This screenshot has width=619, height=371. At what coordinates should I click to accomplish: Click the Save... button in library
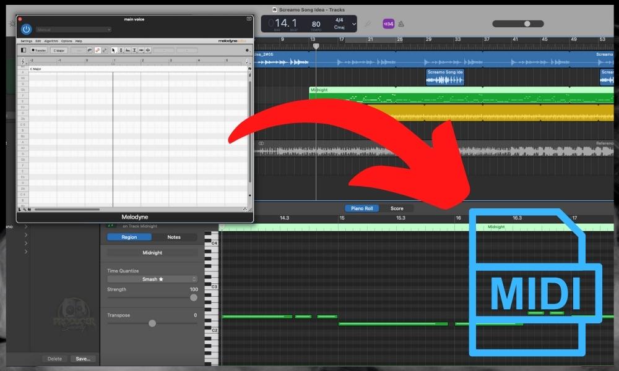click(83, 359)
